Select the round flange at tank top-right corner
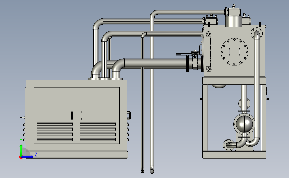 [x=257, y=33]
